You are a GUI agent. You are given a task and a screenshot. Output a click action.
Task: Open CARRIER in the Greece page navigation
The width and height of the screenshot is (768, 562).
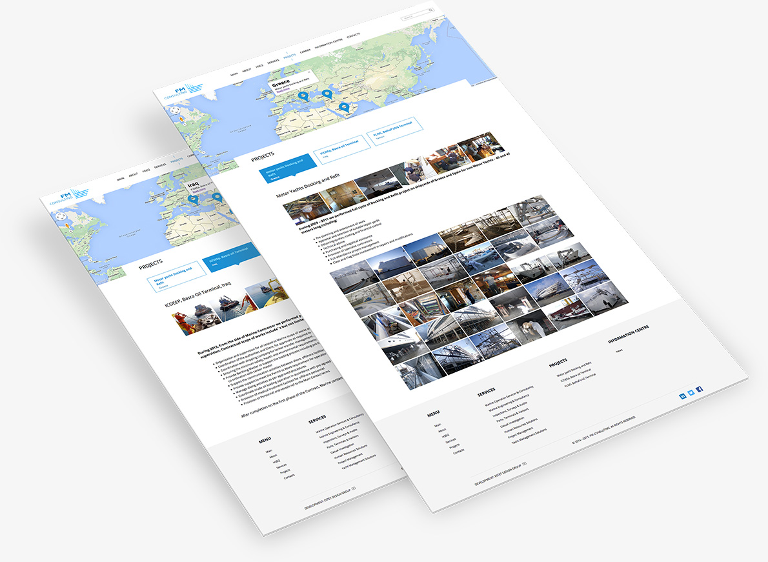(x=305, y=51)
